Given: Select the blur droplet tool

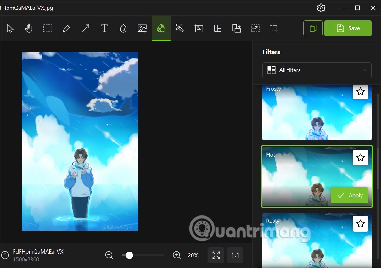Looking at the screenshot, I should (123, 29).
